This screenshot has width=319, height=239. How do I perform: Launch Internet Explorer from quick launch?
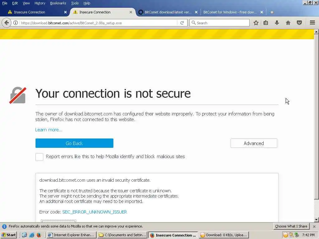coord(32,235)
